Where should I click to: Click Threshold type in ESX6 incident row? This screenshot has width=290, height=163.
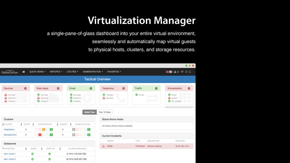[140, 146]
